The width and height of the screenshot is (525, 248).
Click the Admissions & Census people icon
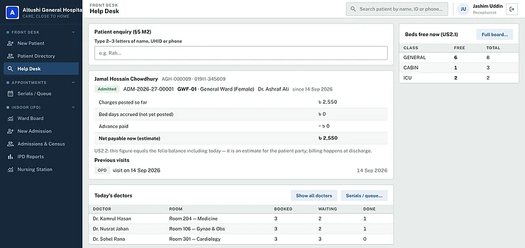10,144
